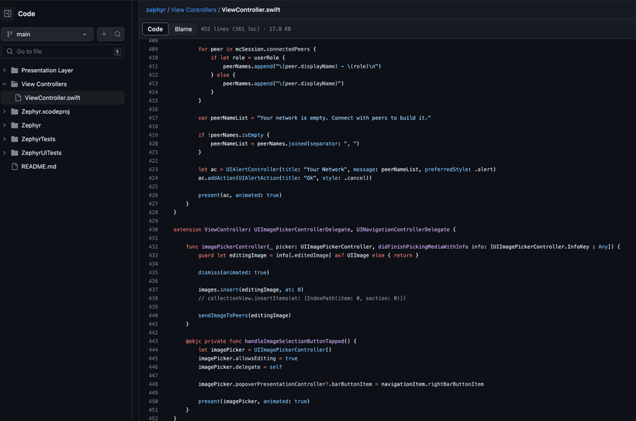
Task: Expand the ZephyrUITests folder chevron
Action: (x=5, y=153)
